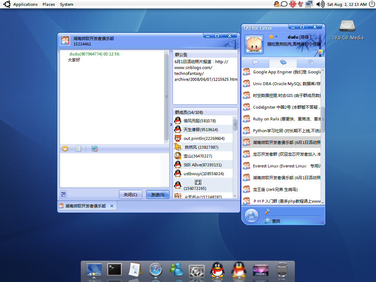Open the Safari compass icon in the dock

coord(155,270)
